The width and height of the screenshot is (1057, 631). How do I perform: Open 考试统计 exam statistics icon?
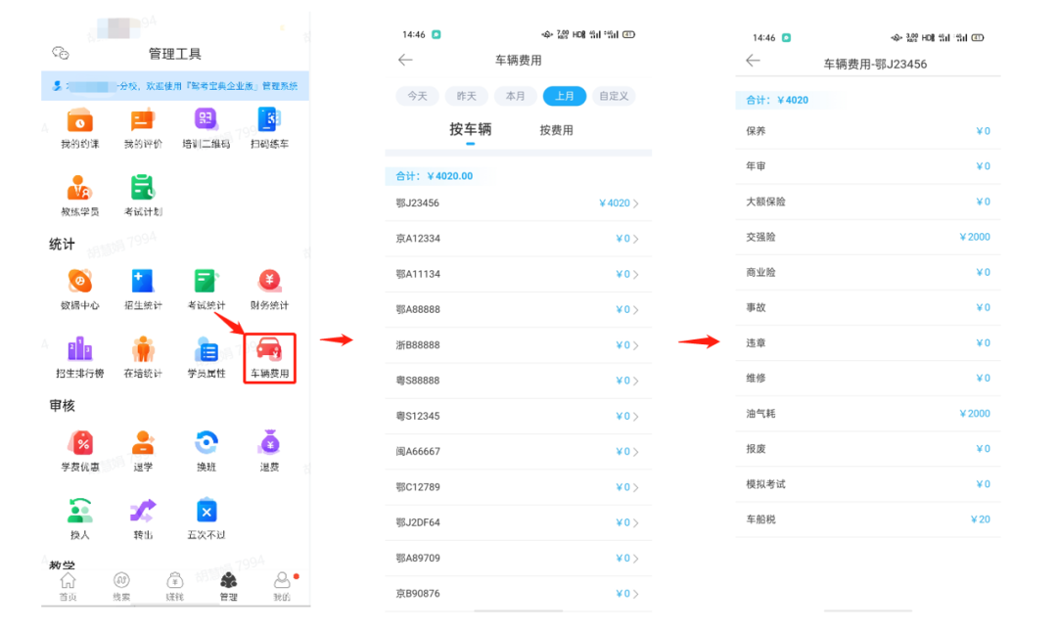pos(206,282)
